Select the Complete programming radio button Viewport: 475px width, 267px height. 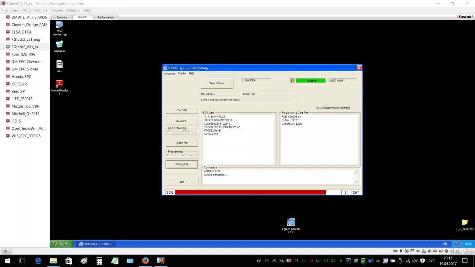pyautogui.click(x=183, y=155)
